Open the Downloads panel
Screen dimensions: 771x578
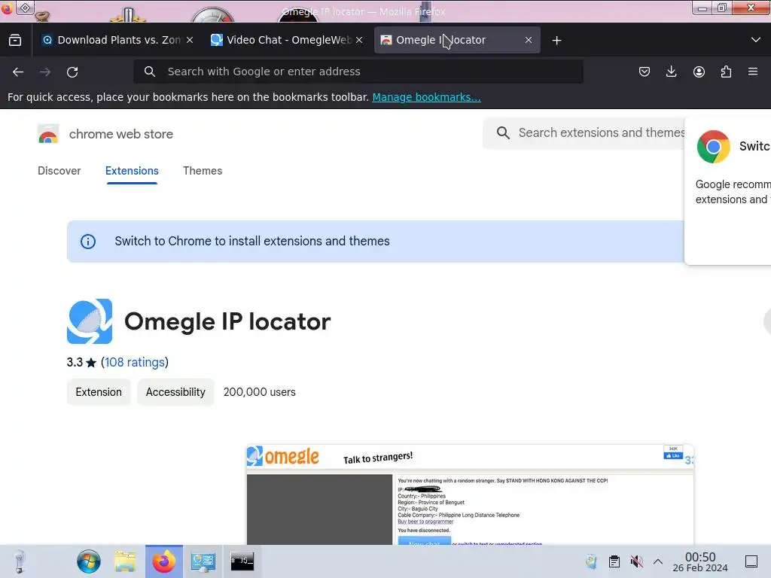tap(671, 71)
